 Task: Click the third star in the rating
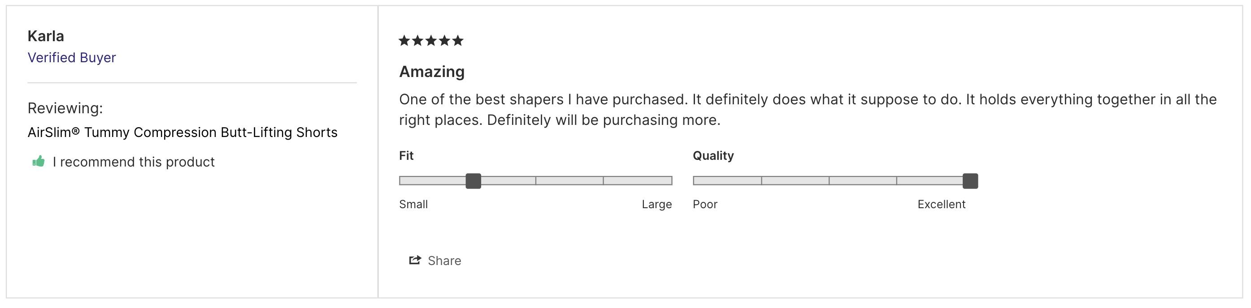[x=431, y=40]
